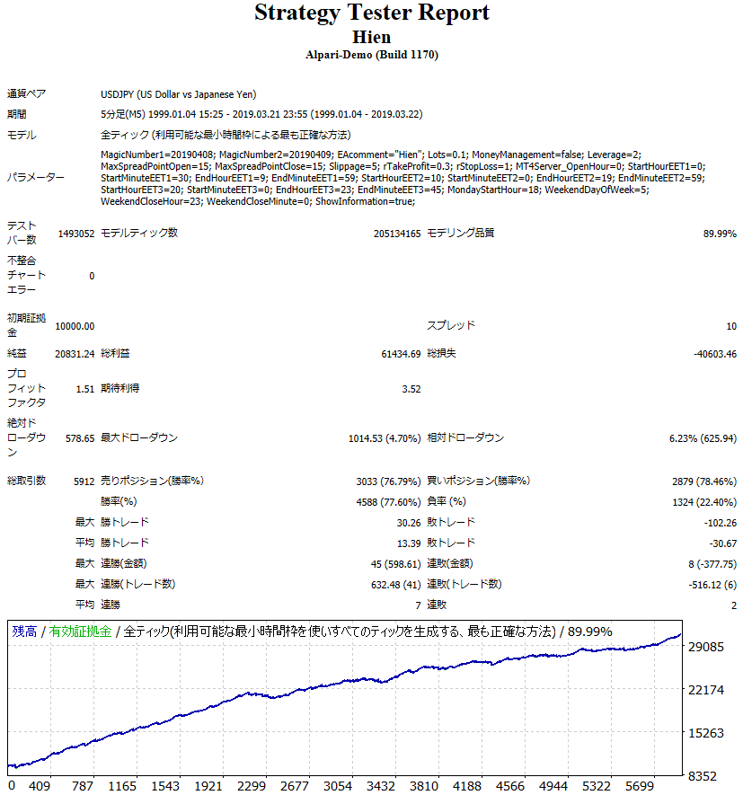Click max consecutive loss -516.12 (6)
Image resolution: width=743 pixels, height=795 pixels.
tap(712, 585)
